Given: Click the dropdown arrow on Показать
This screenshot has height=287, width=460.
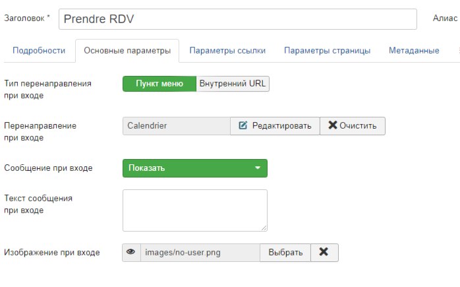Looking at the screenshot, I should pos(258,168).
